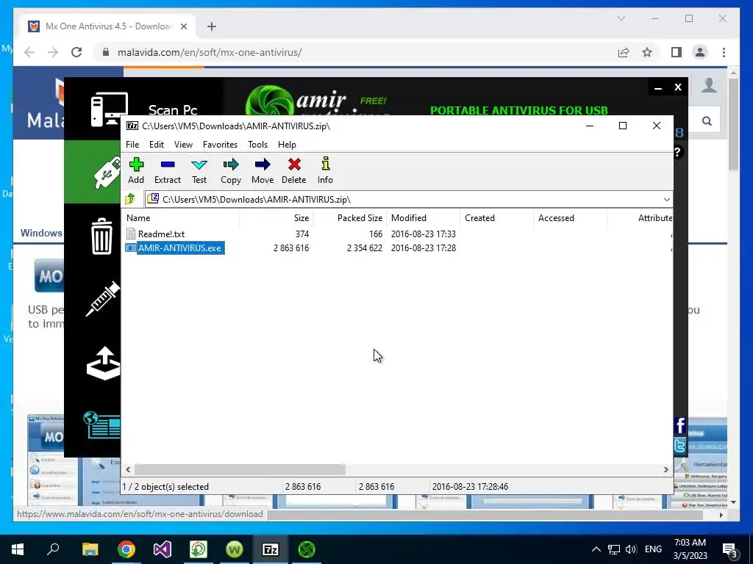Select the Readme!.txt file

coord(161,234)
